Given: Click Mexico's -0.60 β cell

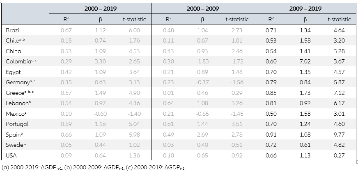Looking at the screenshot, I should click(100, 113).
